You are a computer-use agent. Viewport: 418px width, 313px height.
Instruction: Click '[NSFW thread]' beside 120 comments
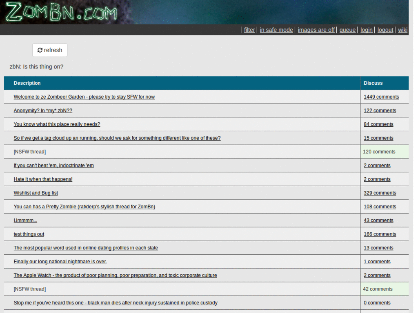29,152
